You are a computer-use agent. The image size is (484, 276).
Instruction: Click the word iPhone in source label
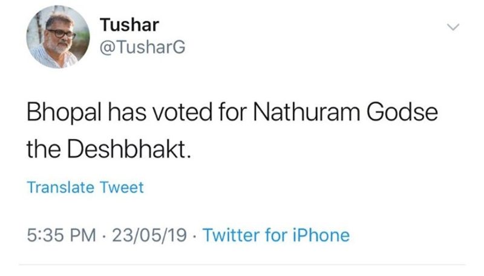pyautogui.click(x=321, y=235)
